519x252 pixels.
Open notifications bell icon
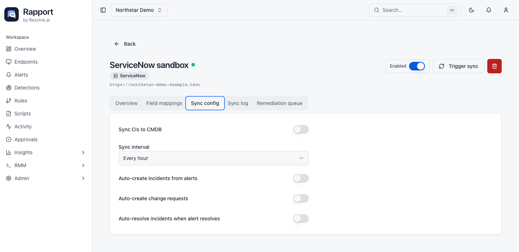coord(489,10)
